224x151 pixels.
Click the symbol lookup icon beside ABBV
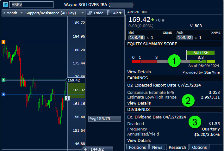[5, 5]
